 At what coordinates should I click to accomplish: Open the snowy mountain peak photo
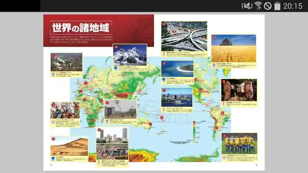[x=130, y=55]
